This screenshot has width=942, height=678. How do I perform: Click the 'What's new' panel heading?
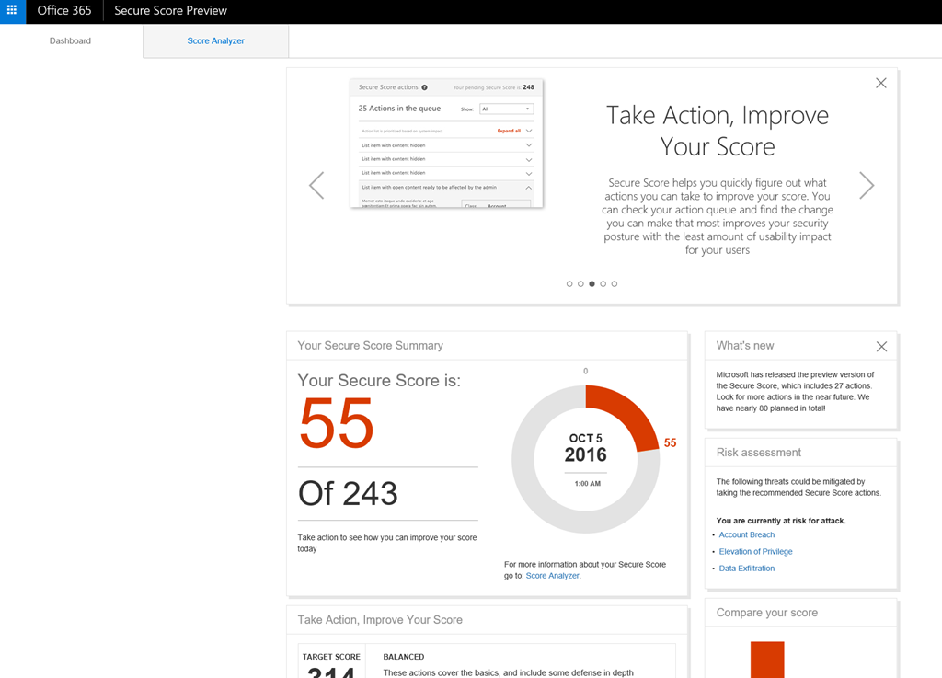tap(745, 345)
